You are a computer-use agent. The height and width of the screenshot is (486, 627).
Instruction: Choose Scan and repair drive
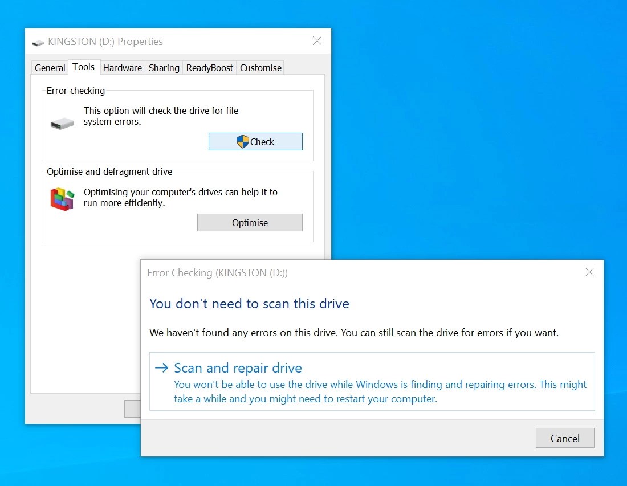pyautogui.click(x=238, y=368)
